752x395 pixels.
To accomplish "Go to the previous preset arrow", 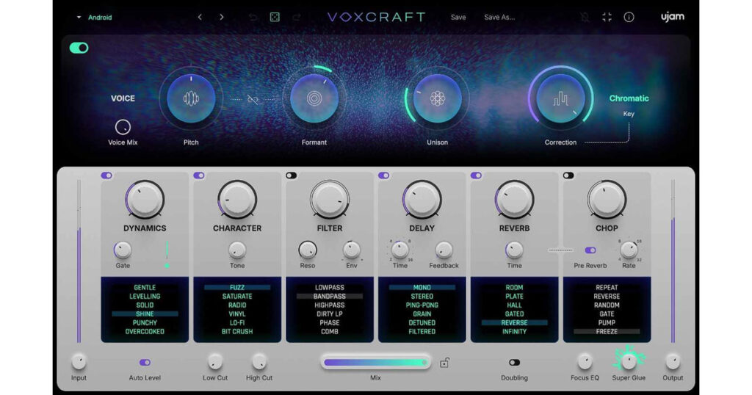I will pos(200,18).
